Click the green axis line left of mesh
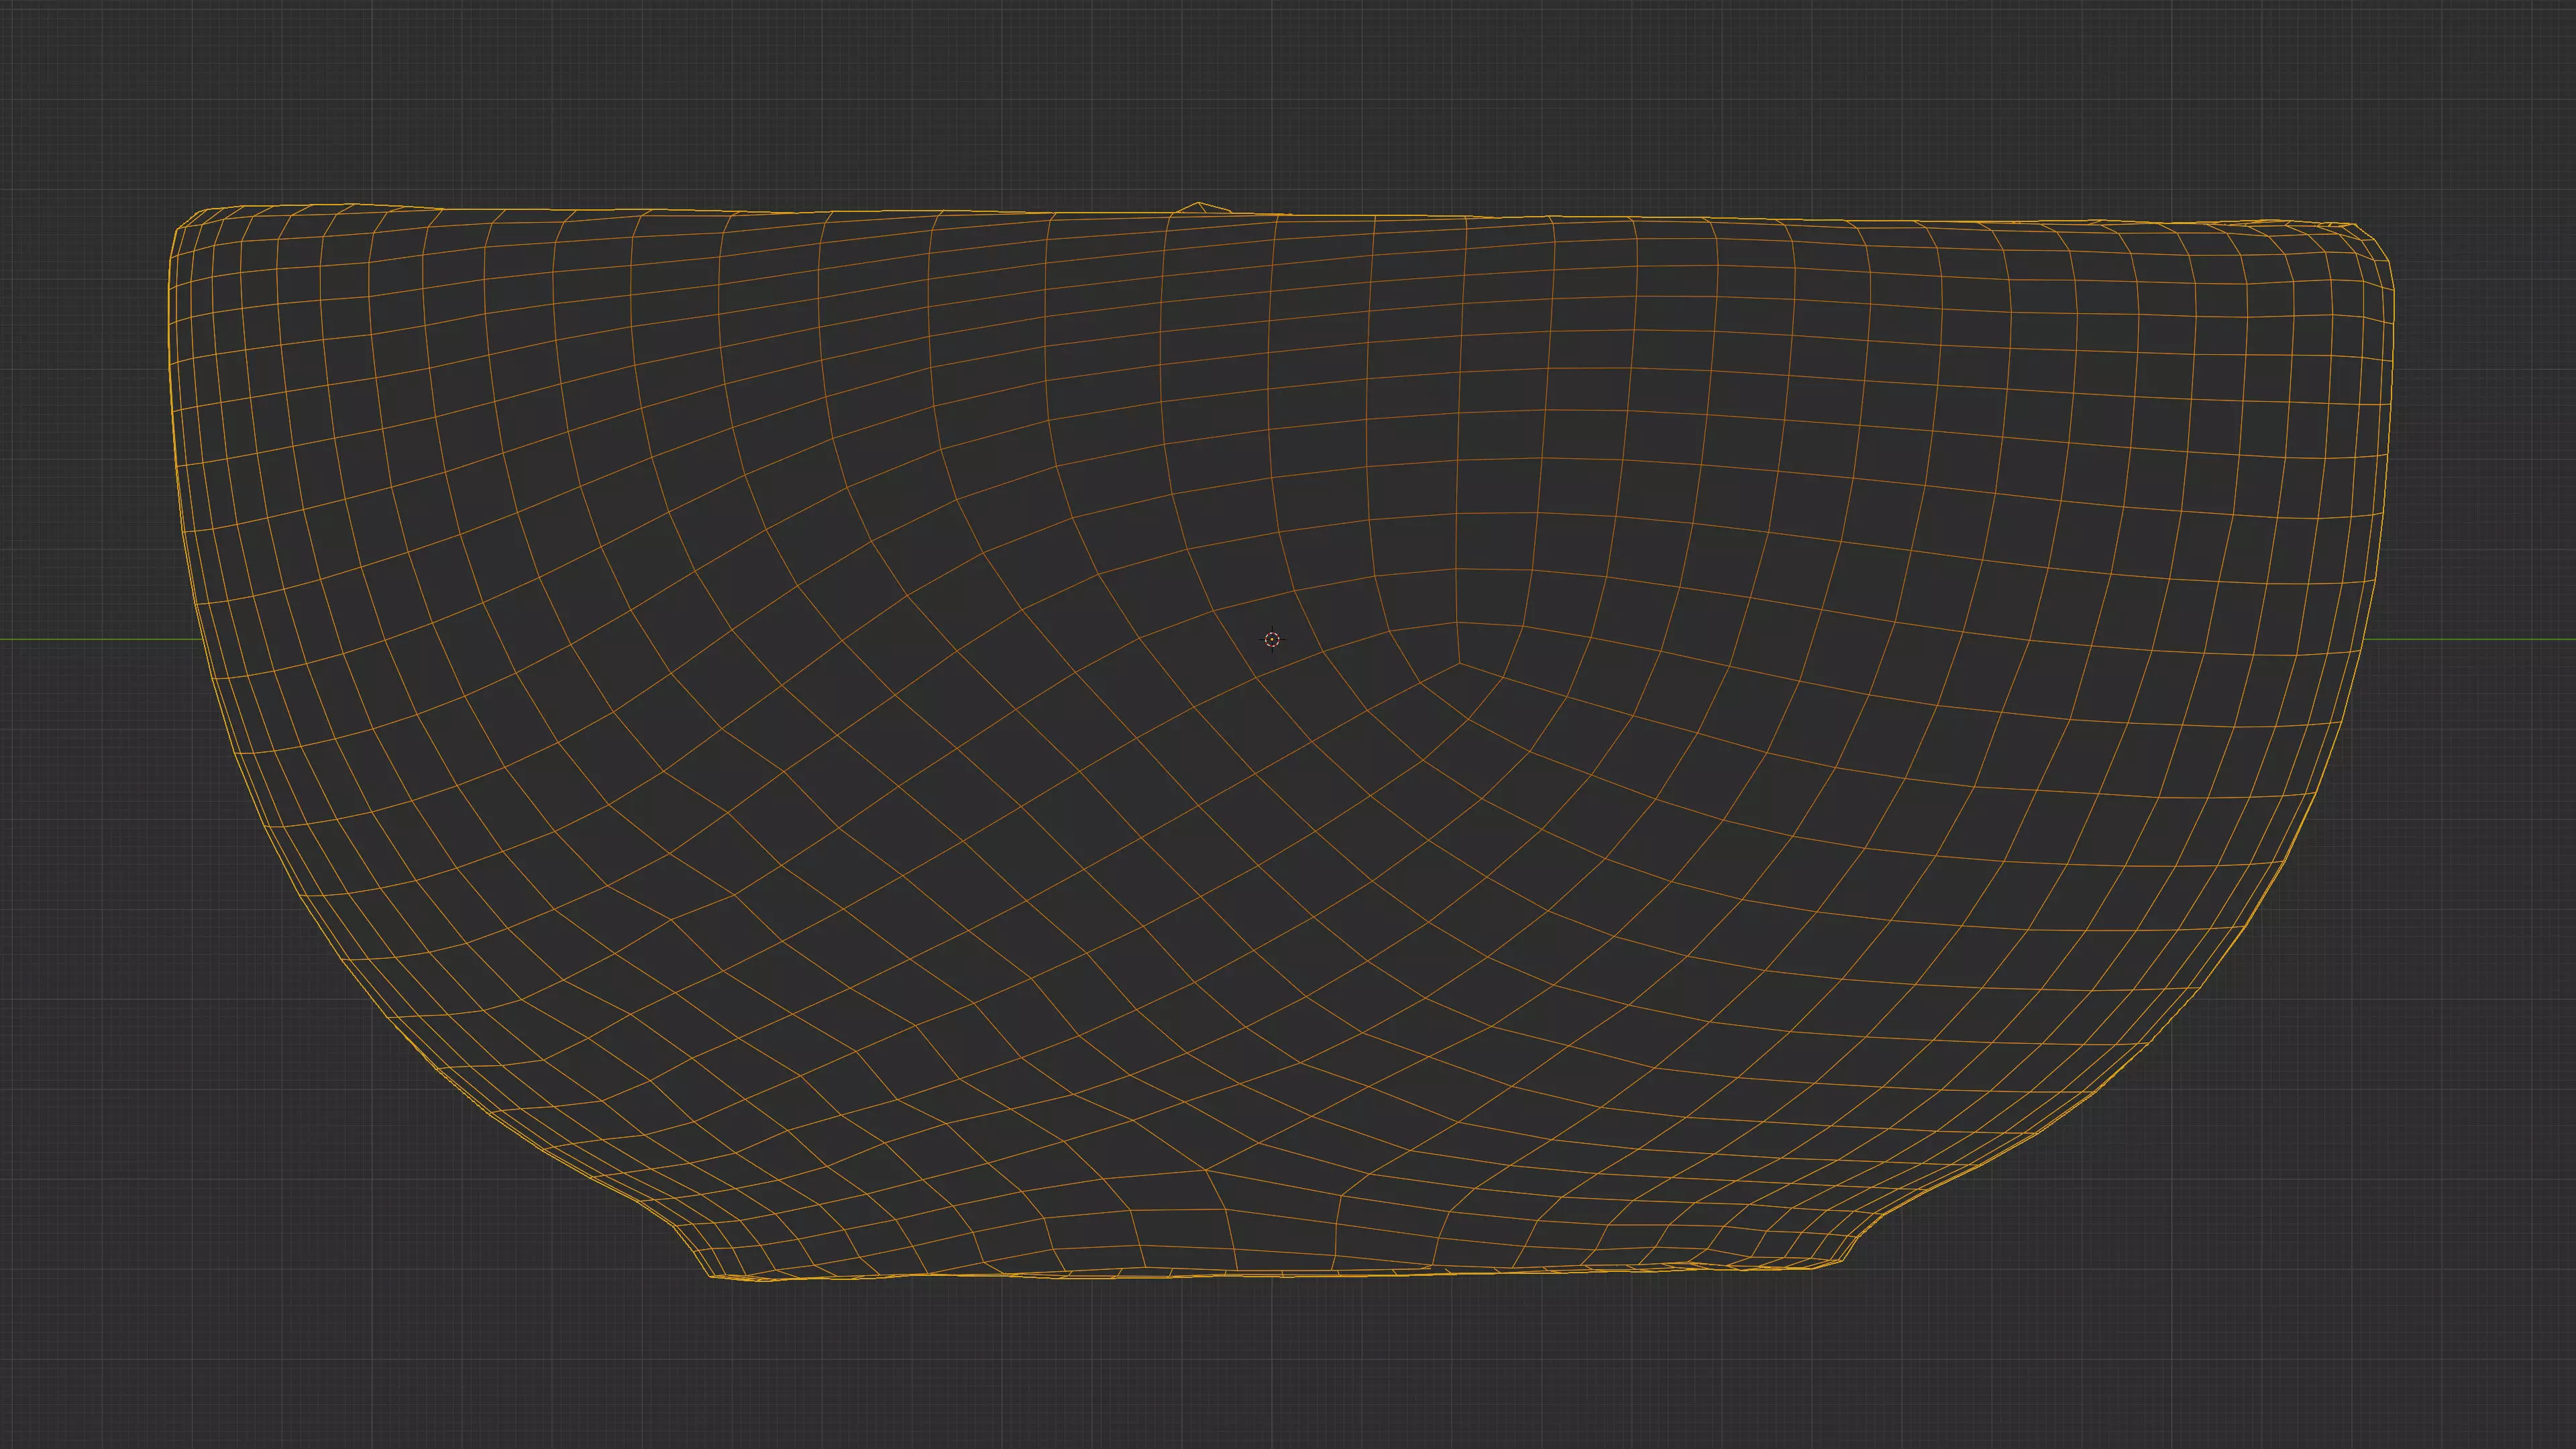Image resolution: width=2576 pixels, height=1449 pixels. tap(100, 639)
